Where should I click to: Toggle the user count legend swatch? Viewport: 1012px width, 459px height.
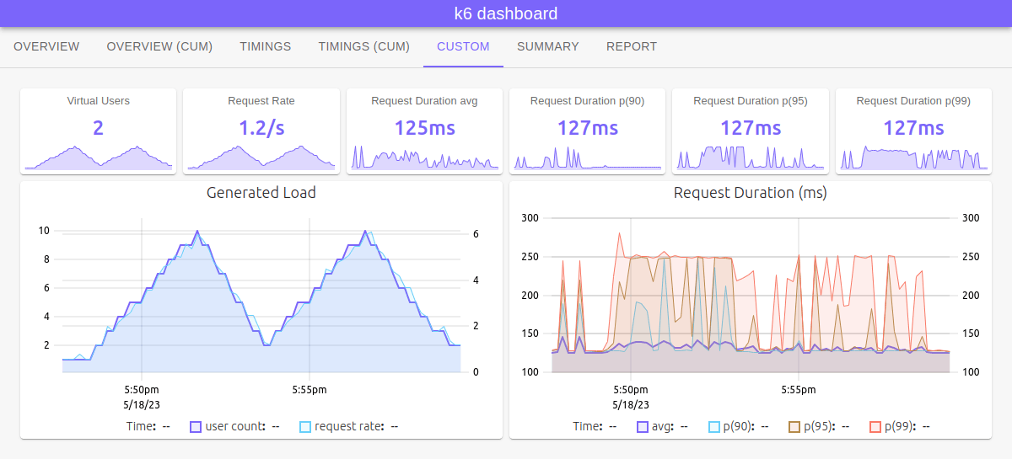(x=196, y=427)
